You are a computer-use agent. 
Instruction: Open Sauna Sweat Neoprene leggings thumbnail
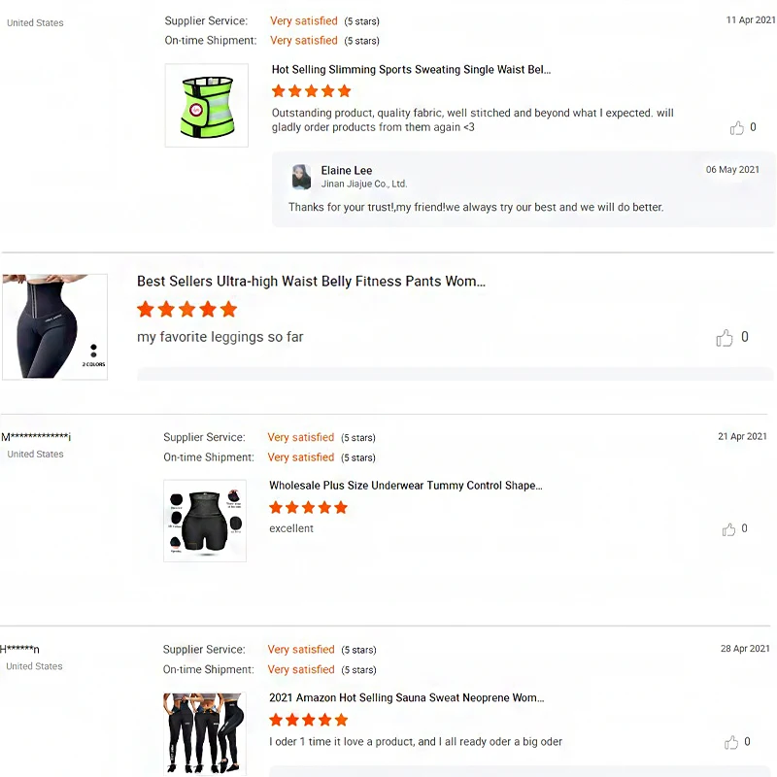pyautogui.click(x=205, y=733)
